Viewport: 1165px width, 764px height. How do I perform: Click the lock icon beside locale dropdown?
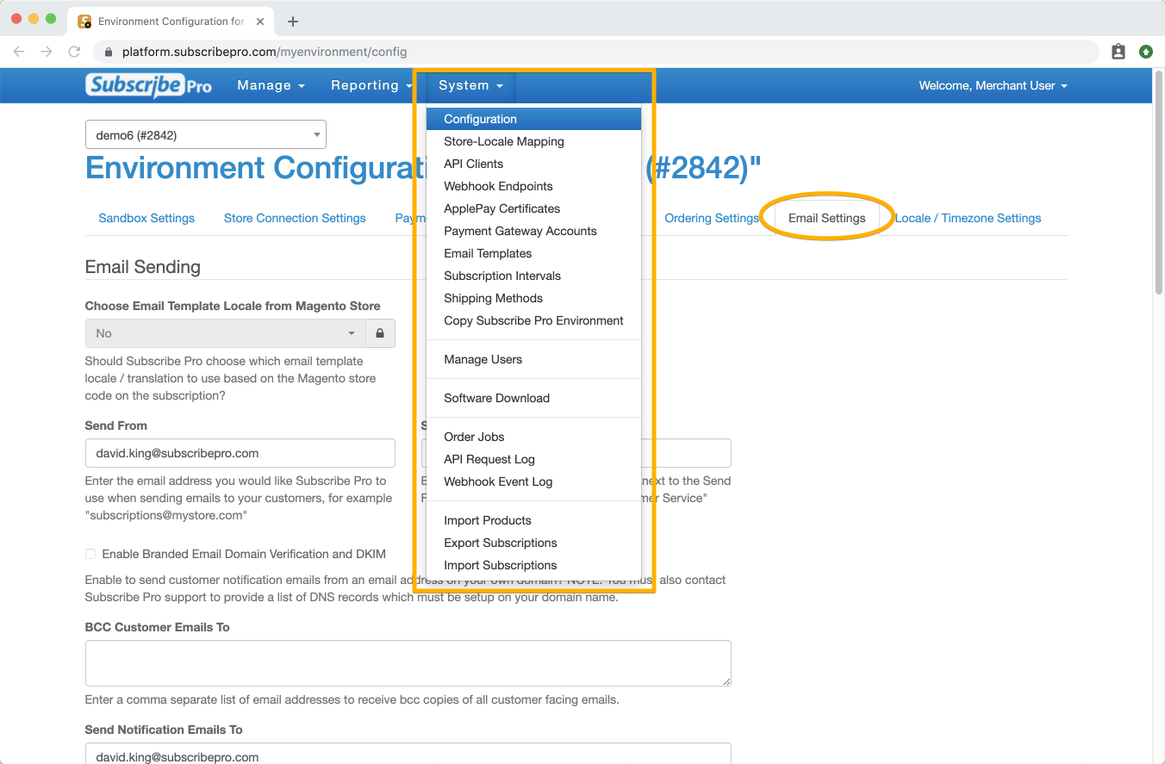(x=380, y=333)
